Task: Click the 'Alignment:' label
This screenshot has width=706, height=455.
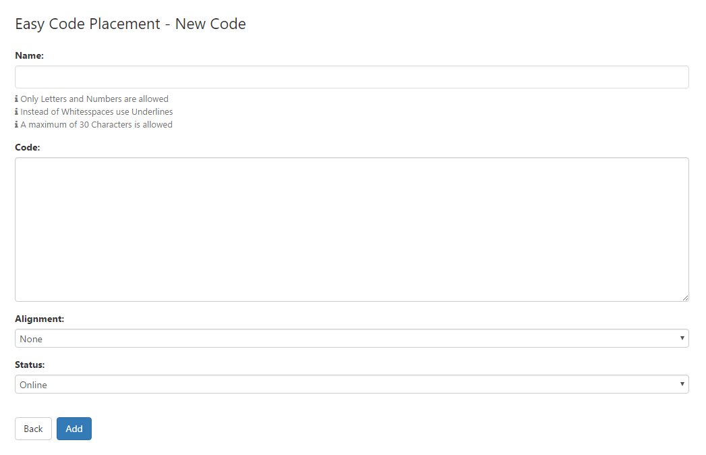Action: tap(40, 319)
